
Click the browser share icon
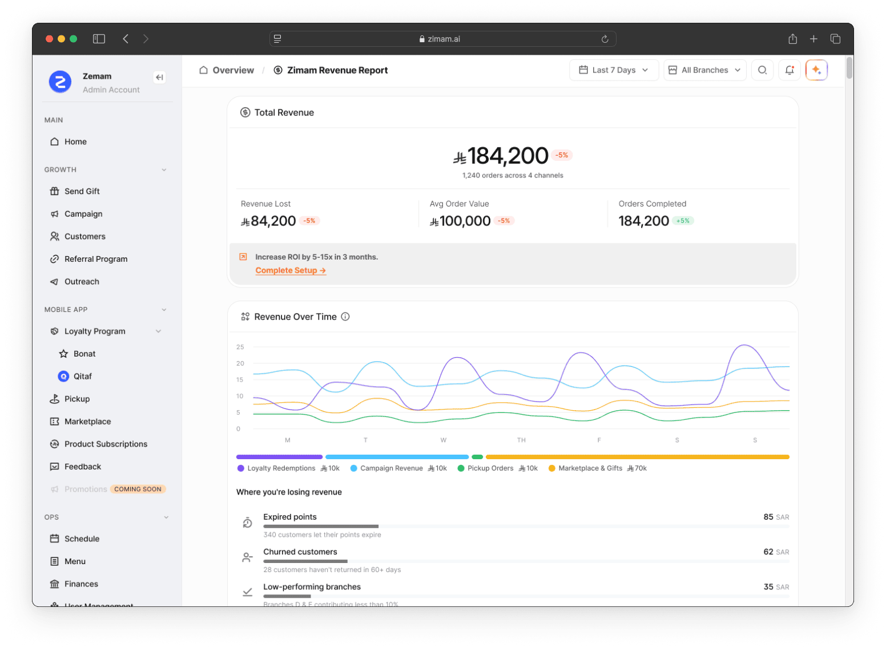[x=793, y=39]
